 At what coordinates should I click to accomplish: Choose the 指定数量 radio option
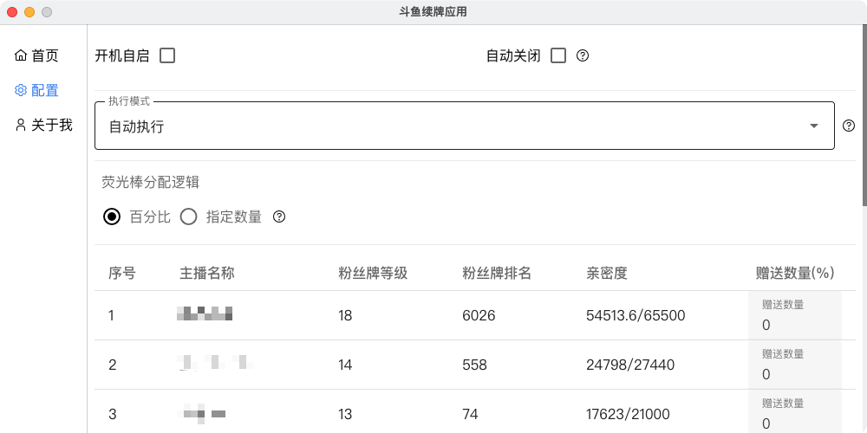click(188, 217)
